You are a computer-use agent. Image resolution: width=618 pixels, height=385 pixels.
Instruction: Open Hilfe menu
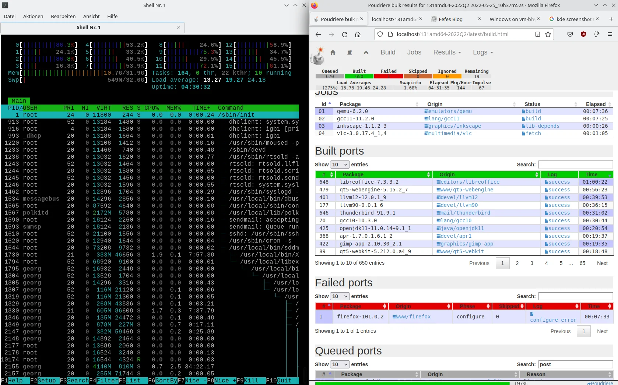click(x=112, y=16)
